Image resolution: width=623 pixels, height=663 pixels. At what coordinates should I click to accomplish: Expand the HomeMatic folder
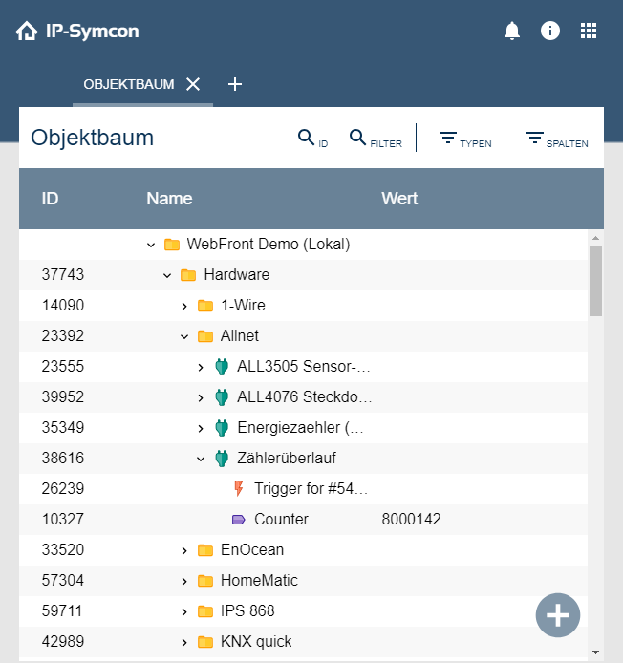(184, 581)
